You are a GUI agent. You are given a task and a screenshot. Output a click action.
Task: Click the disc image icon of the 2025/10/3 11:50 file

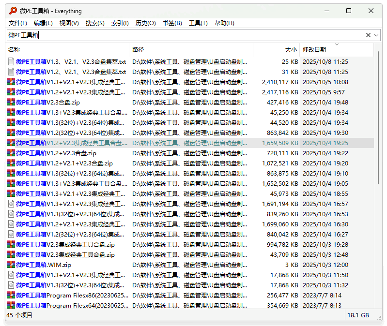[x=11, y=275]
